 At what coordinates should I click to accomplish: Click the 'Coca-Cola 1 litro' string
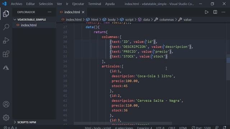[155, 76]
